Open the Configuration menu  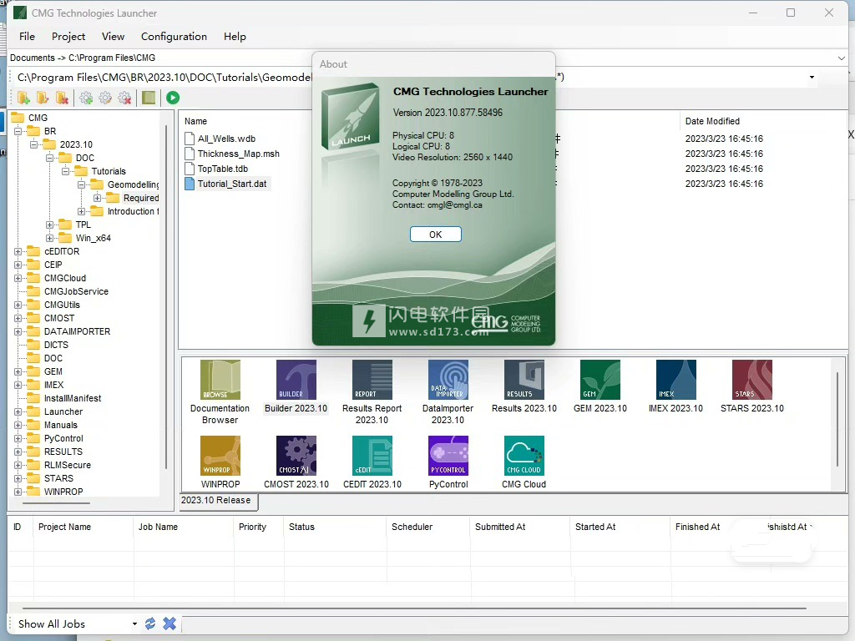pyautogui.click(x=174, y=37)
